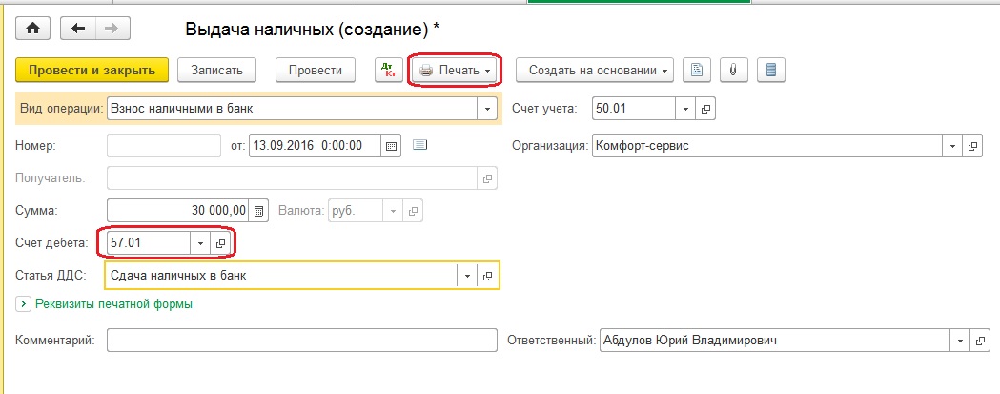Click the Получатель field

[x=292, y=178]
